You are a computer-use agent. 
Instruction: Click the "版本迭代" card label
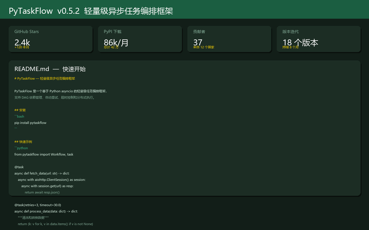click(291, 31)
